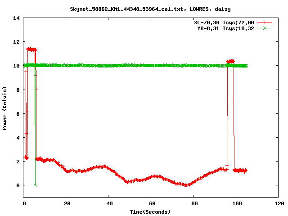Screen dimensions: 288x216
Task: Click the y-axis tick label 14
Action: 16,18
